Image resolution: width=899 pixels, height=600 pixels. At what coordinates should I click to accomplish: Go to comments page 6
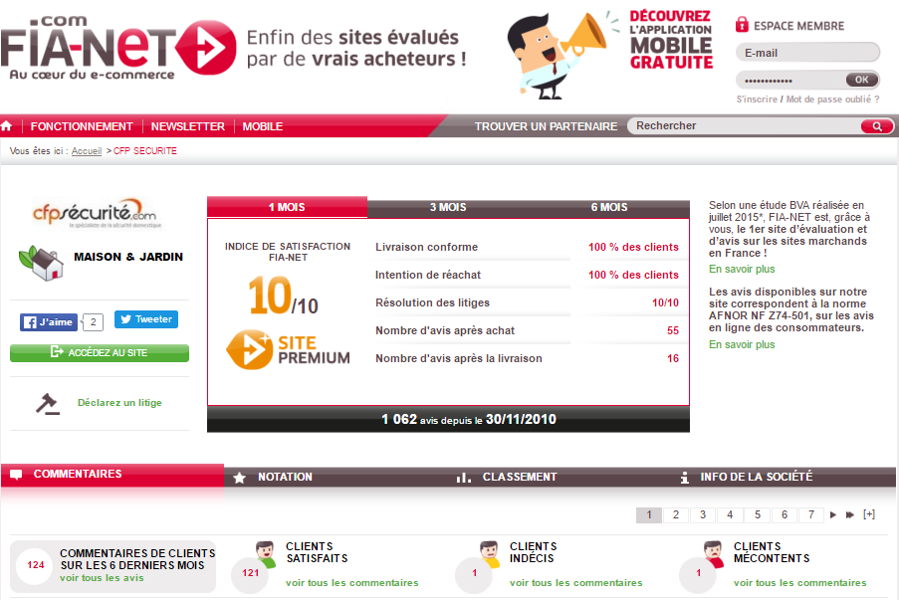(785, 514)
